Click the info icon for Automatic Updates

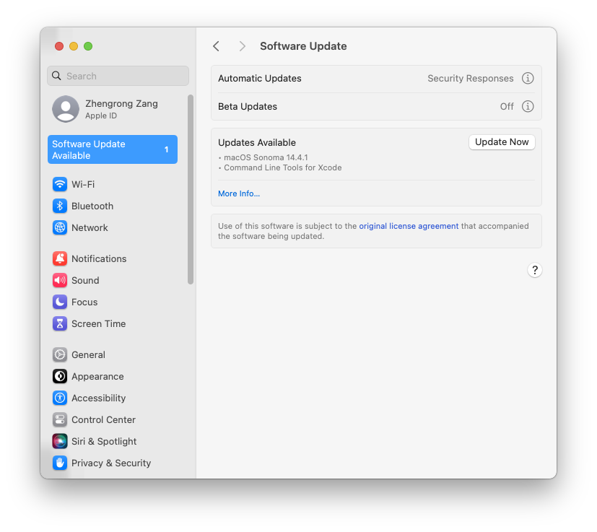(x=527, y=79)
